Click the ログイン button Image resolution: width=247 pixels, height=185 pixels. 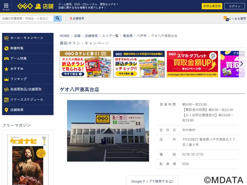tap(235, 6)
